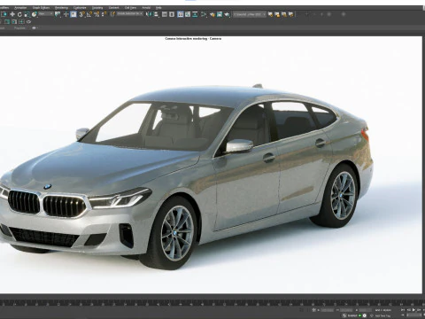Toggle the eye visibility option in ribbon tabs
425x319 pixels.
(34, 27)
